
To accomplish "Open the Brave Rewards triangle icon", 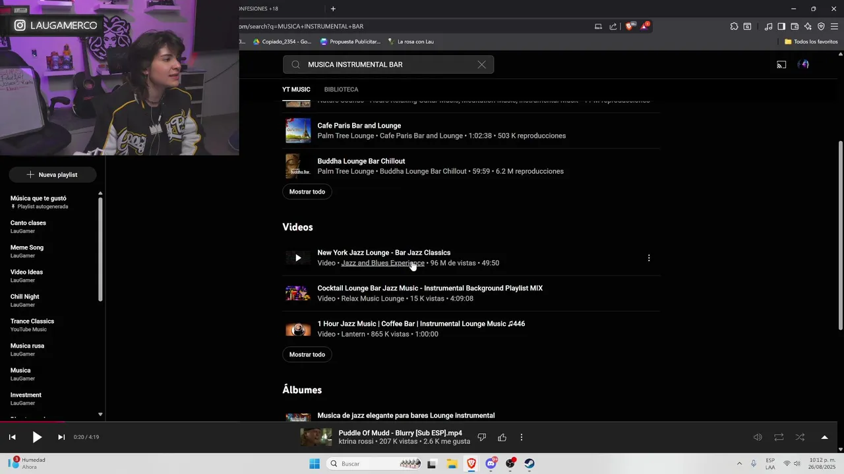I will 645,26.
